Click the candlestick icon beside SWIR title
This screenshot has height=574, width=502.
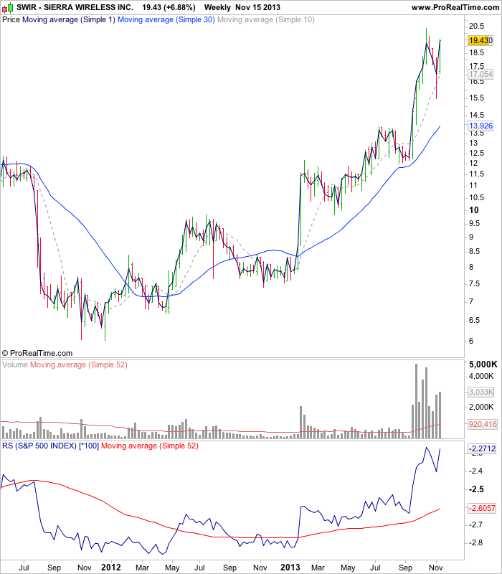pyautogui.click(x=7, y=7)
